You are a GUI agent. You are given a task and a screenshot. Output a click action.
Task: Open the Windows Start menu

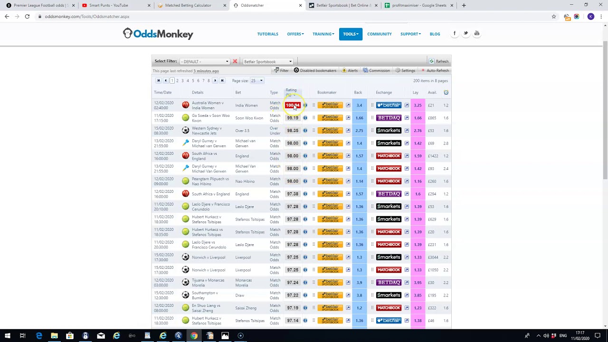click(7, 336)
